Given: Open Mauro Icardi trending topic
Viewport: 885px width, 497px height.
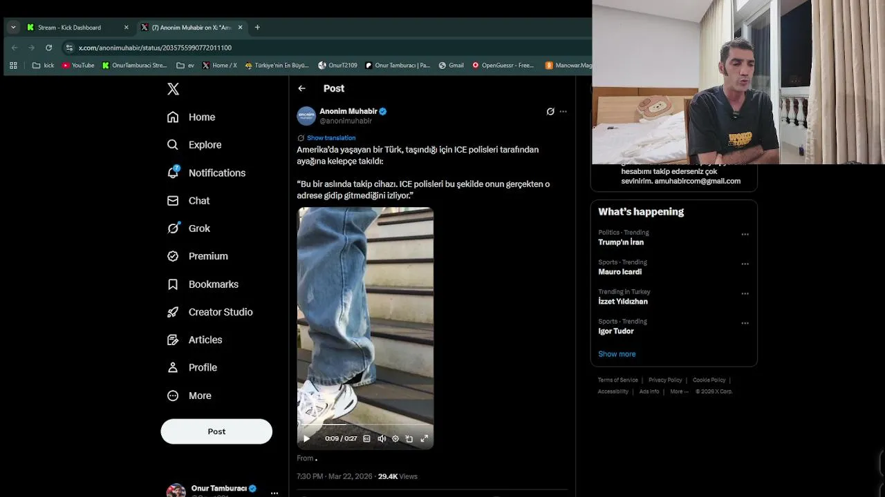Looking at the screenshot, I should tap(619, 272).
